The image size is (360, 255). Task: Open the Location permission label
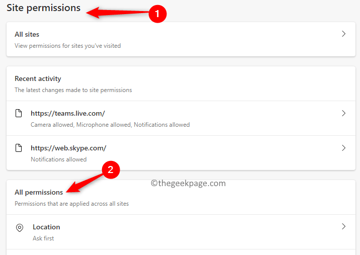point(46,227)
